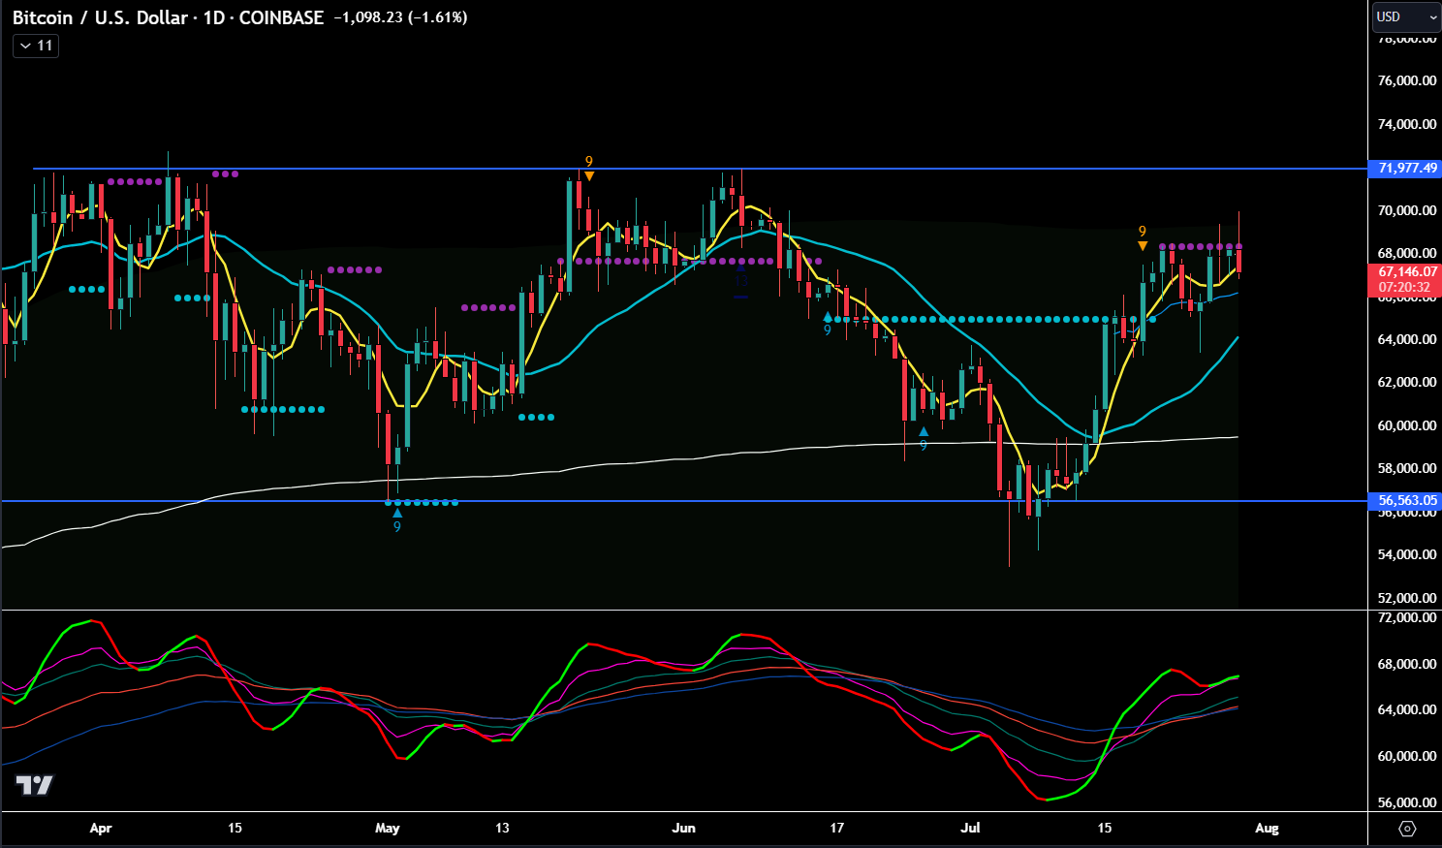Screen dimensions: 1442x848
Task: Click the red 67,146.07 current price label
Action: point(1406,272)
